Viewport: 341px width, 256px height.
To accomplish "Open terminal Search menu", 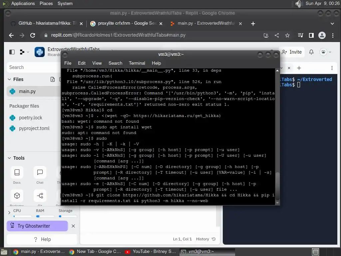I will click(115, 63).
